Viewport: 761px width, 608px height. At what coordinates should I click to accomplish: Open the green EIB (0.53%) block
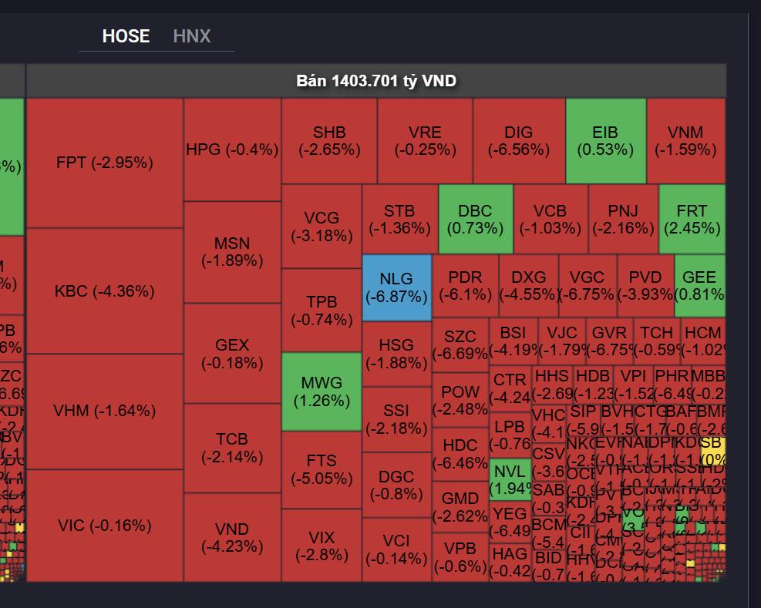click(606, 141)
